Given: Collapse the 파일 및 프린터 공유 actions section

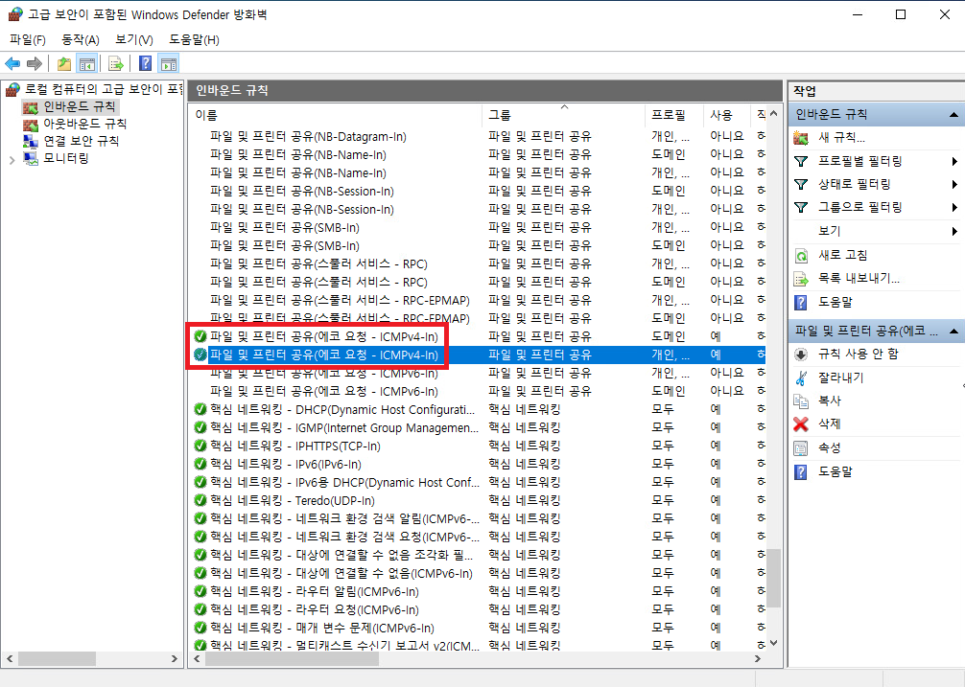Looking at the screenshot, I should 953,332.
